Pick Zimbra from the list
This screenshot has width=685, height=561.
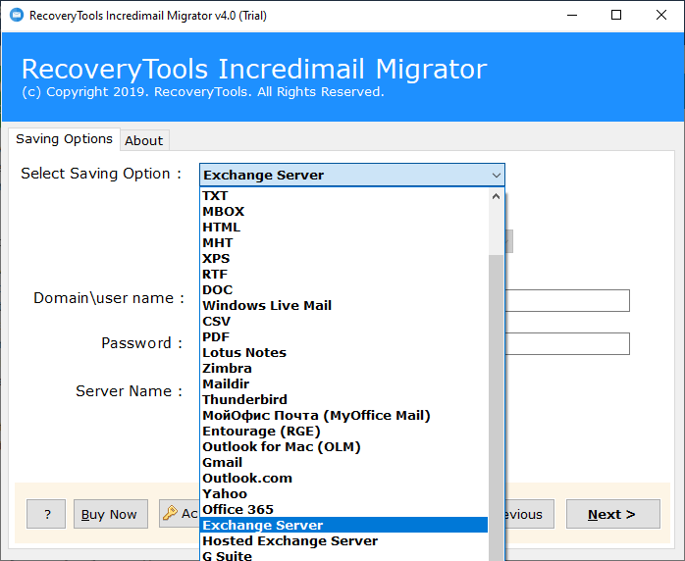coord(343,369)
